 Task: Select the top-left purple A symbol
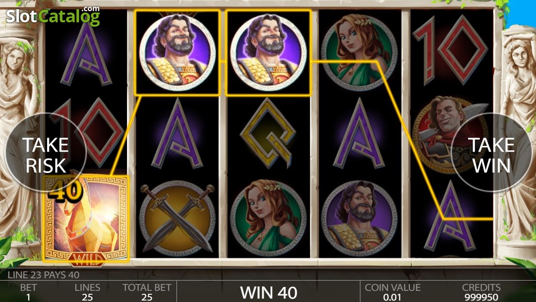click(x=86, y=53)
